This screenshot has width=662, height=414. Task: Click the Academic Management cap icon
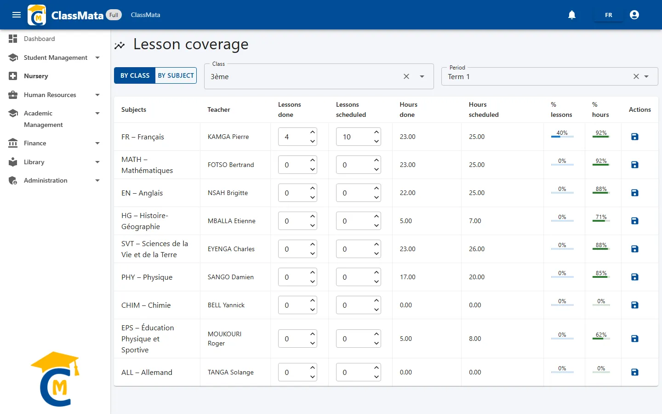point(13,113)
